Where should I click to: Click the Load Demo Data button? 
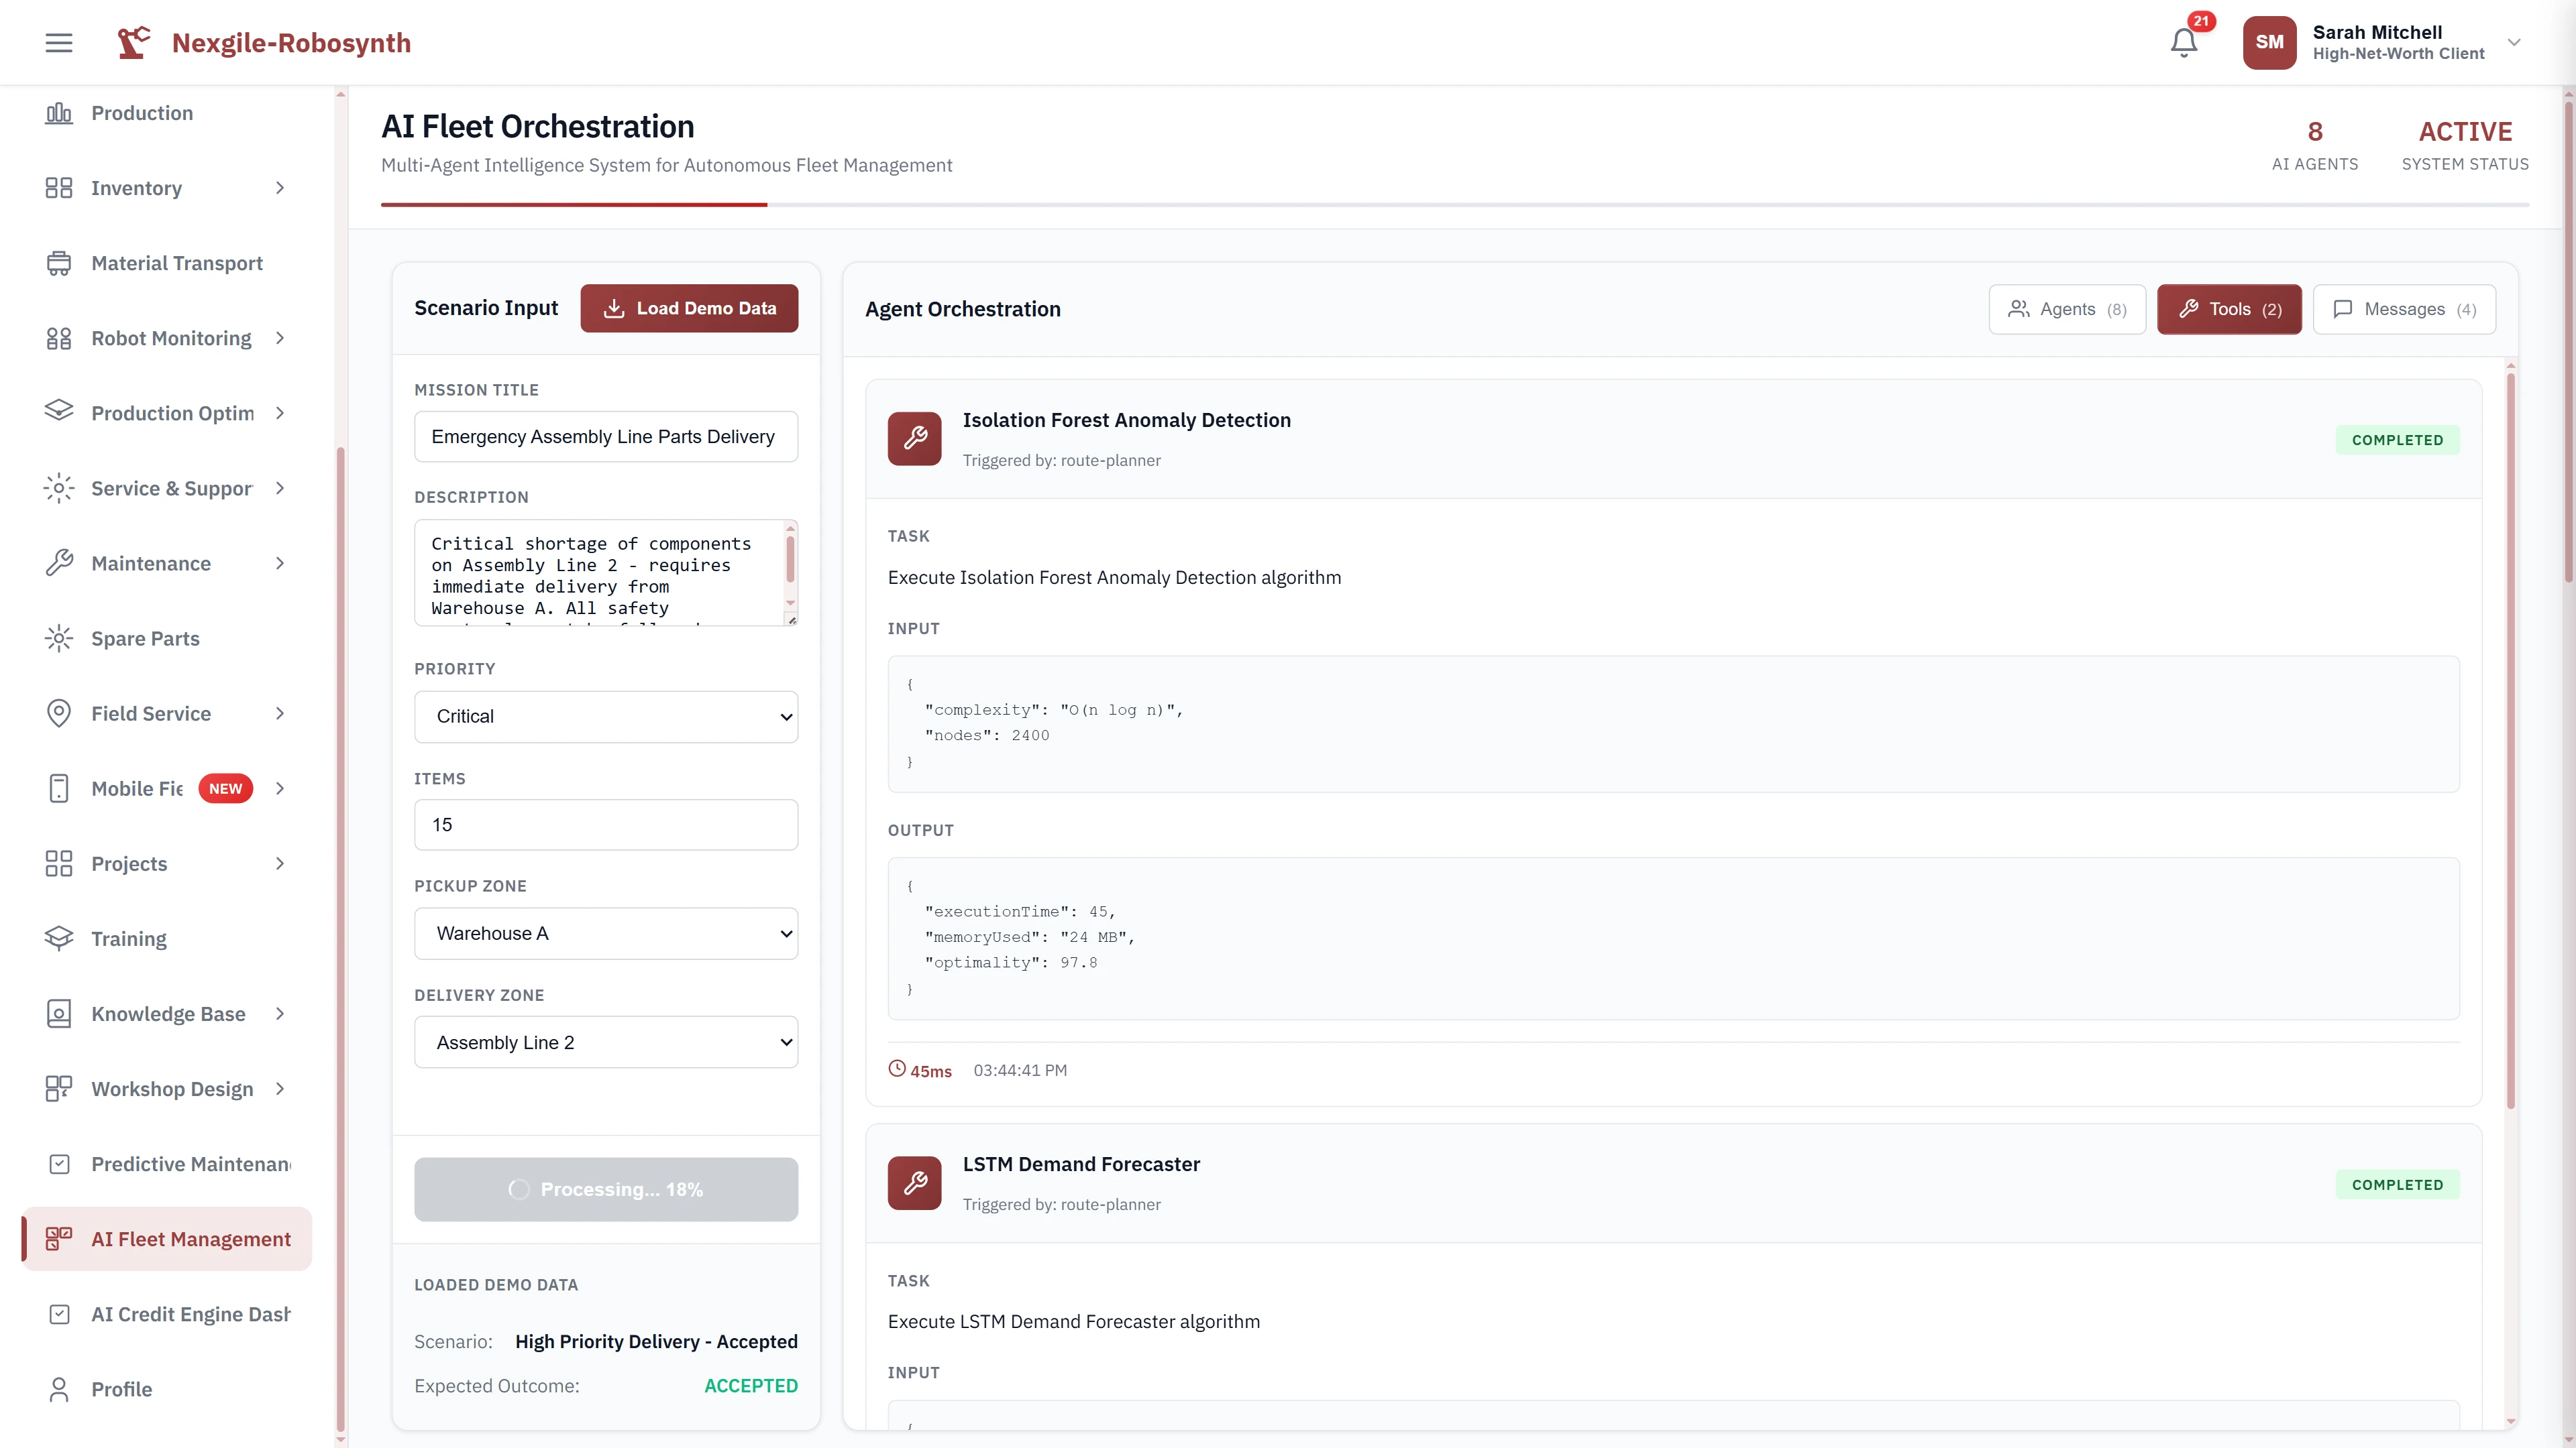pyautogui.click(x=689, y=308)
